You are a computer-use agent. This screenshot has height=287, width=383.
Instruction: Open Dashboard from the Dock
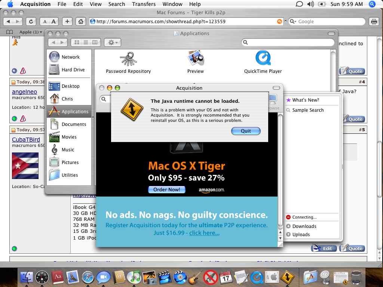[x=42, y=278]
